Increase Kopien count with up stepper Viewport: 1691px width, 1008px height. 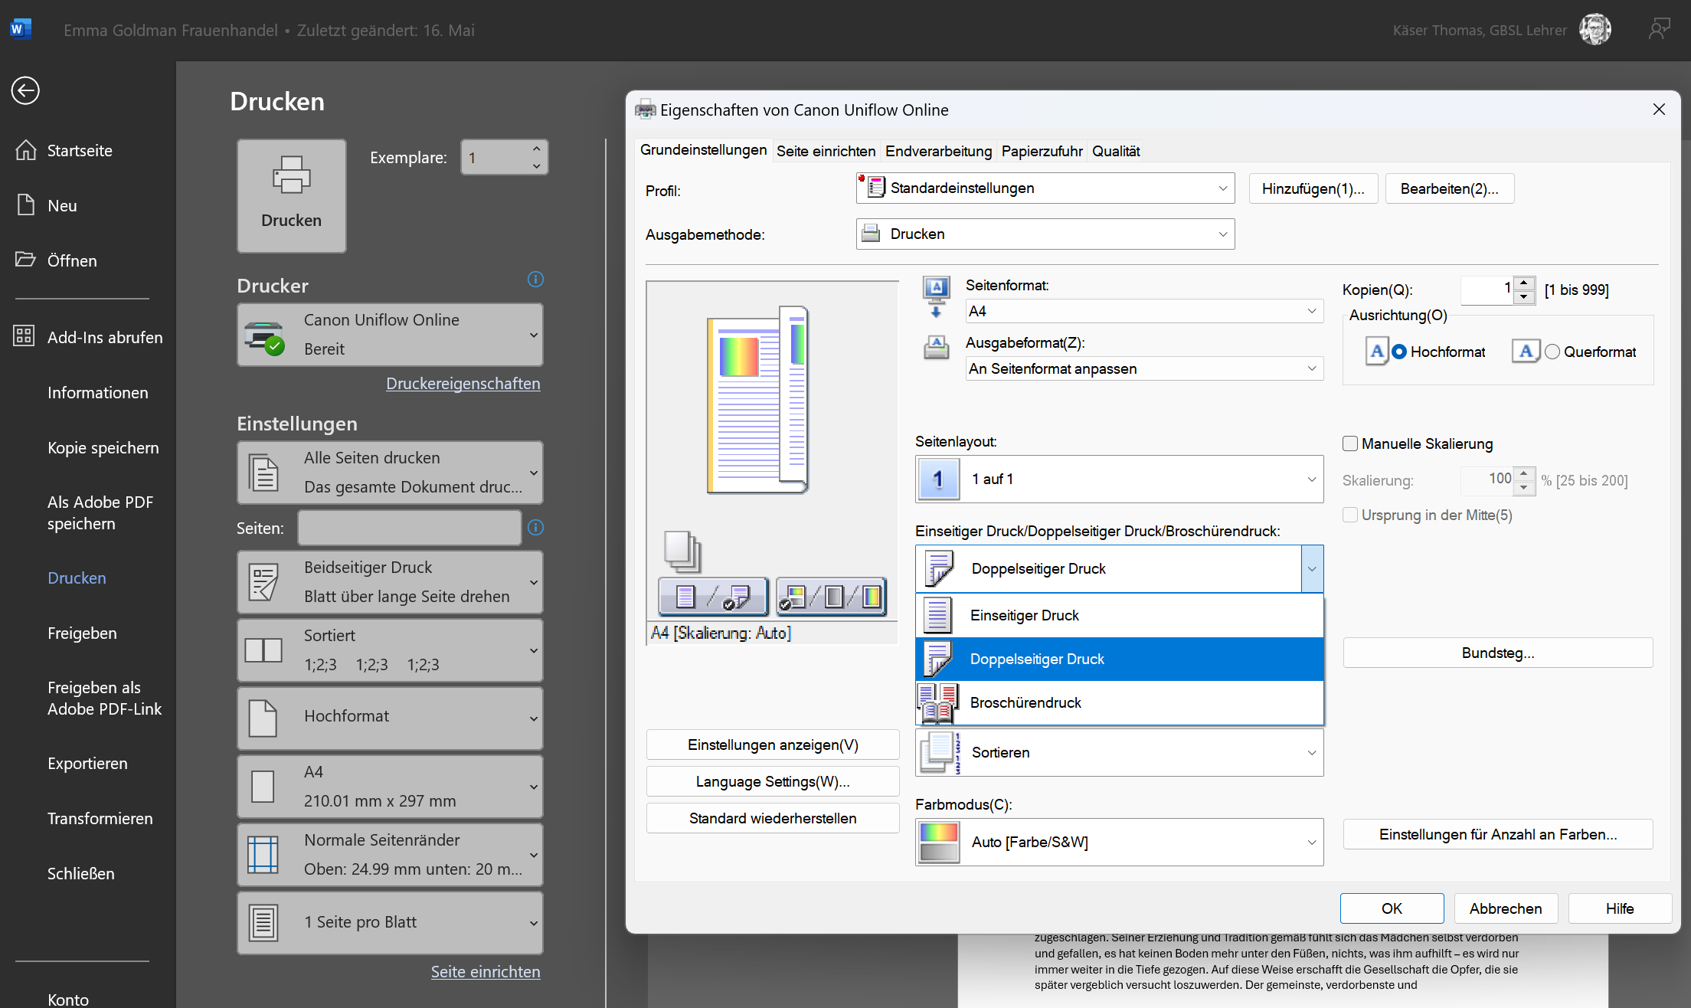[x=1524, y=283]
